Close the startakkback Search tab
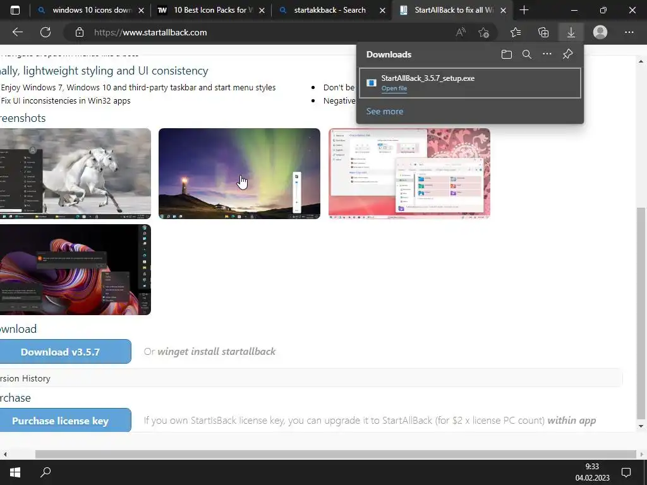 pyautogui.click(x=382, y=10)
